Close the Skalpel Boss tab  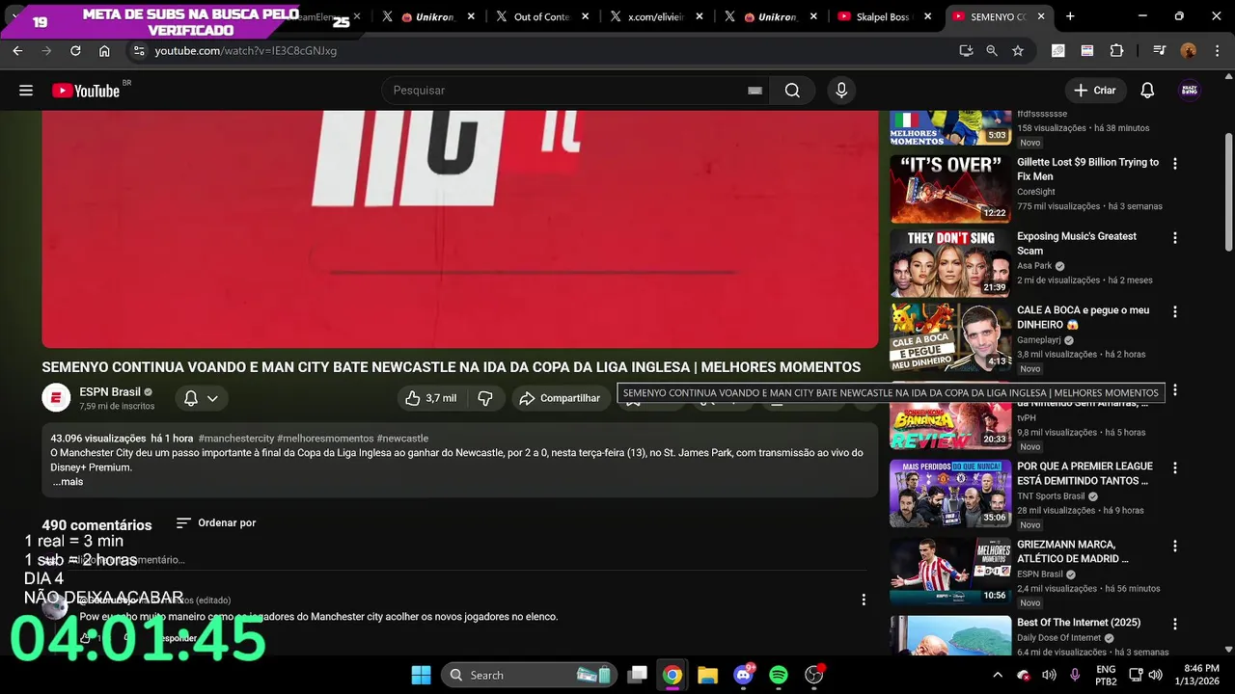pos(928,16)
